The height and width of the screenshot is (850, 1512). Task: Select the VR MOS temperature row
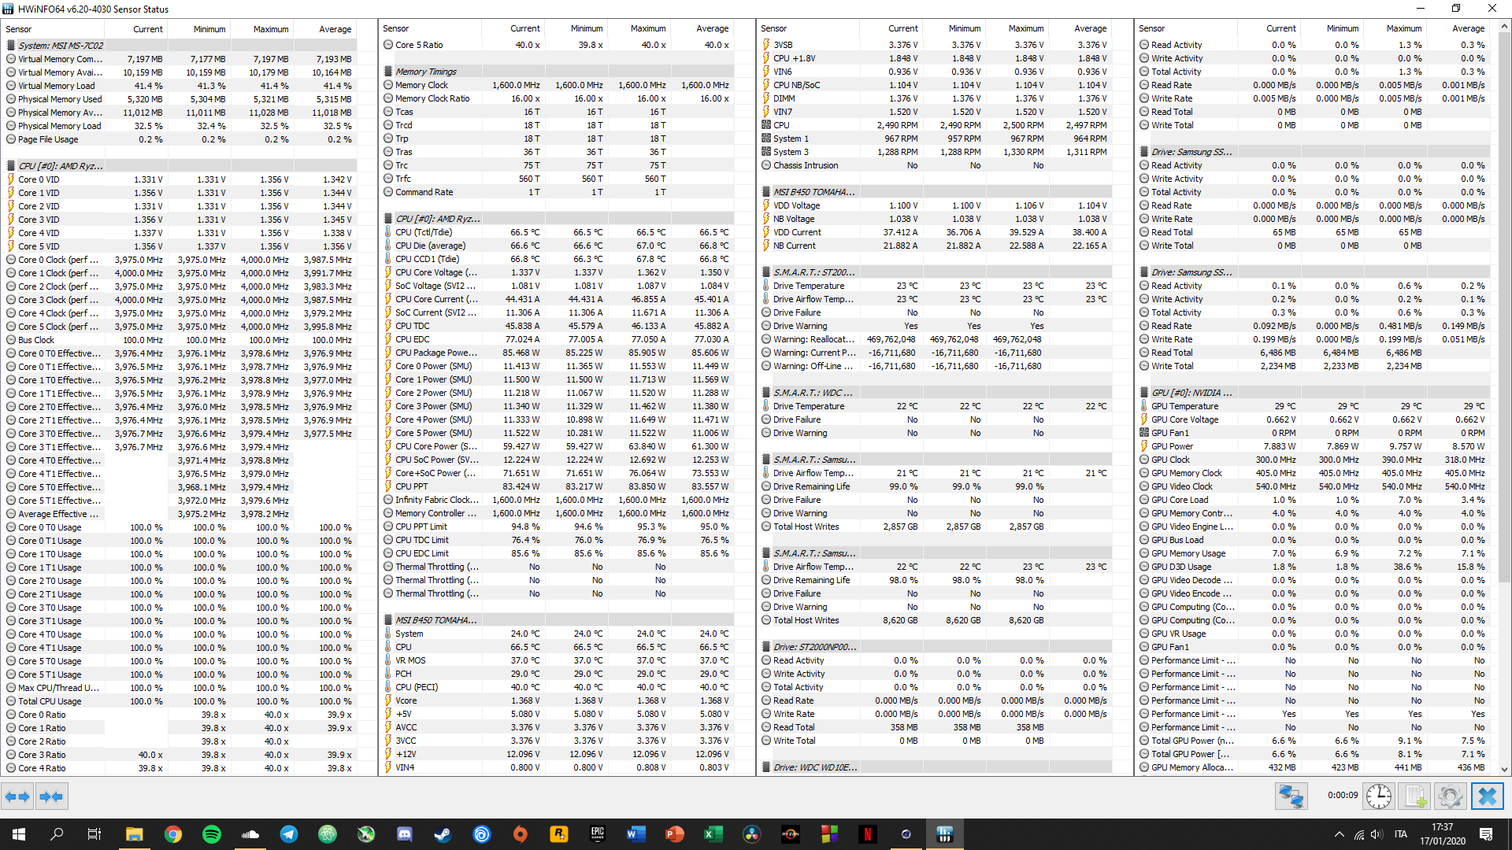click(558, 660)
